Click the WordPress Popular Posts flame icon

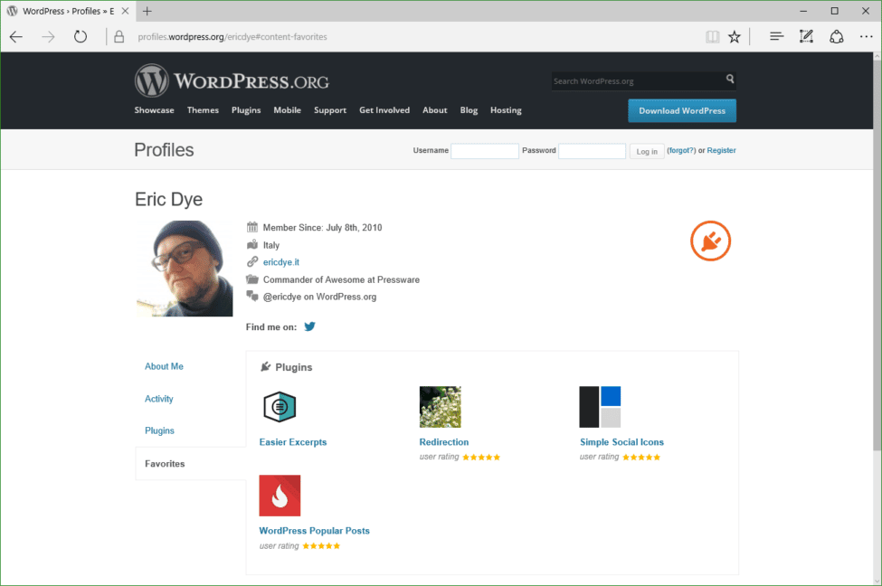coord(280,496)
